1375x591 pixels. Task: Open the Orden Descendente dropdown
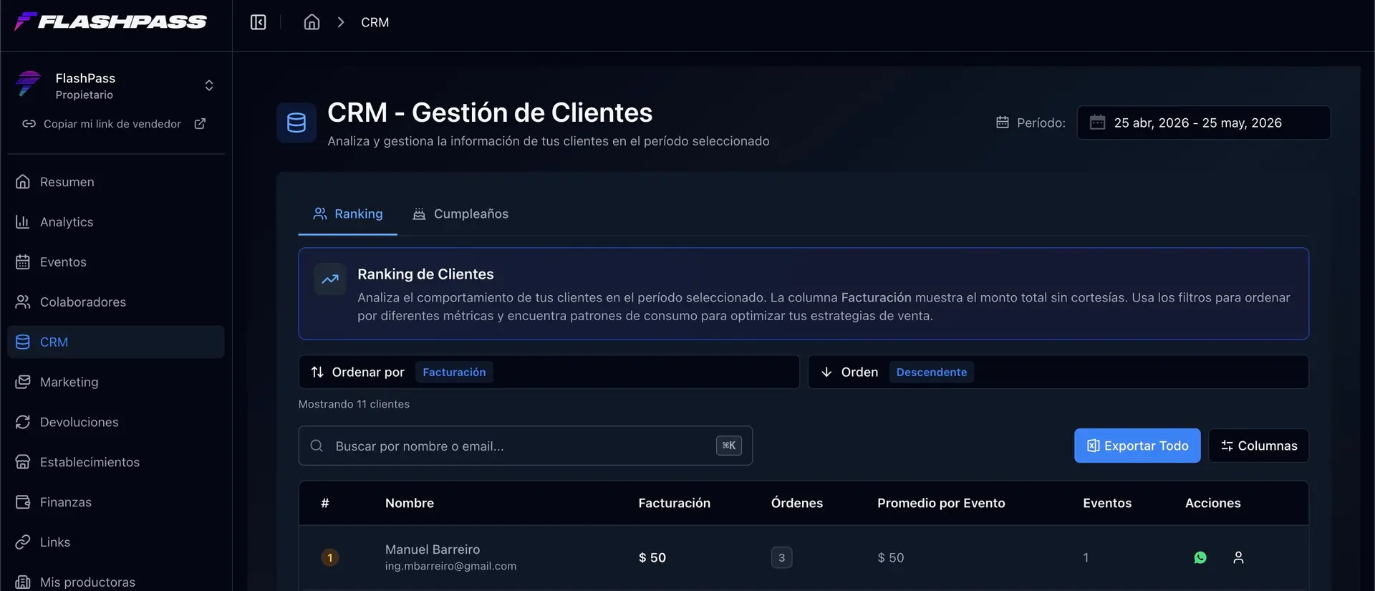click(1058, 372)
